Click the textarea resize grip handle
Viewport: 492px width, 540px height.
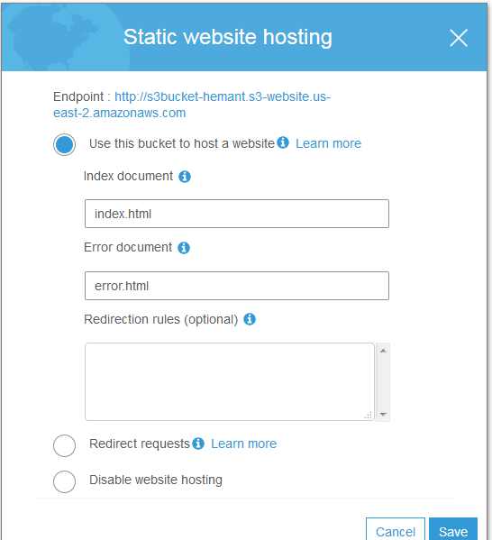point(369,415)
